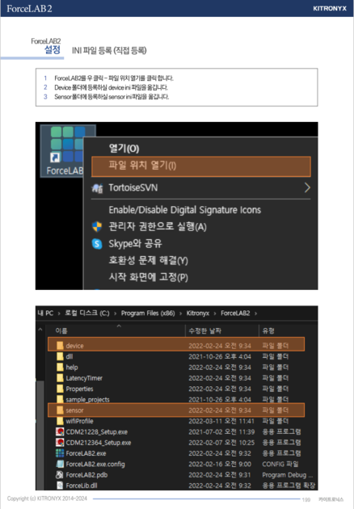354x509 pixels.
Task: Choose 호환성 문제 해결(Y)
Action: pos(148,260)
